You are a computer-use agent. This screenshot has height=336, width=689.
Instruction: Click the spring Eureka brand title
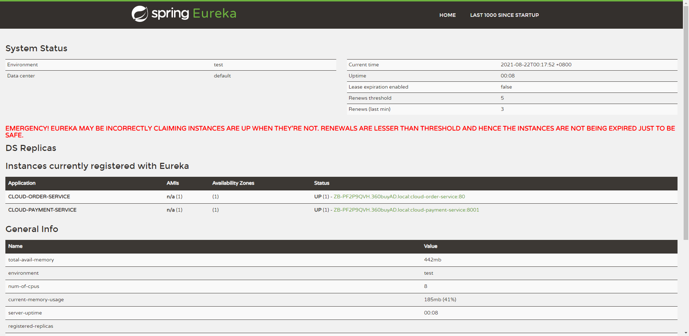coord(194,14)
